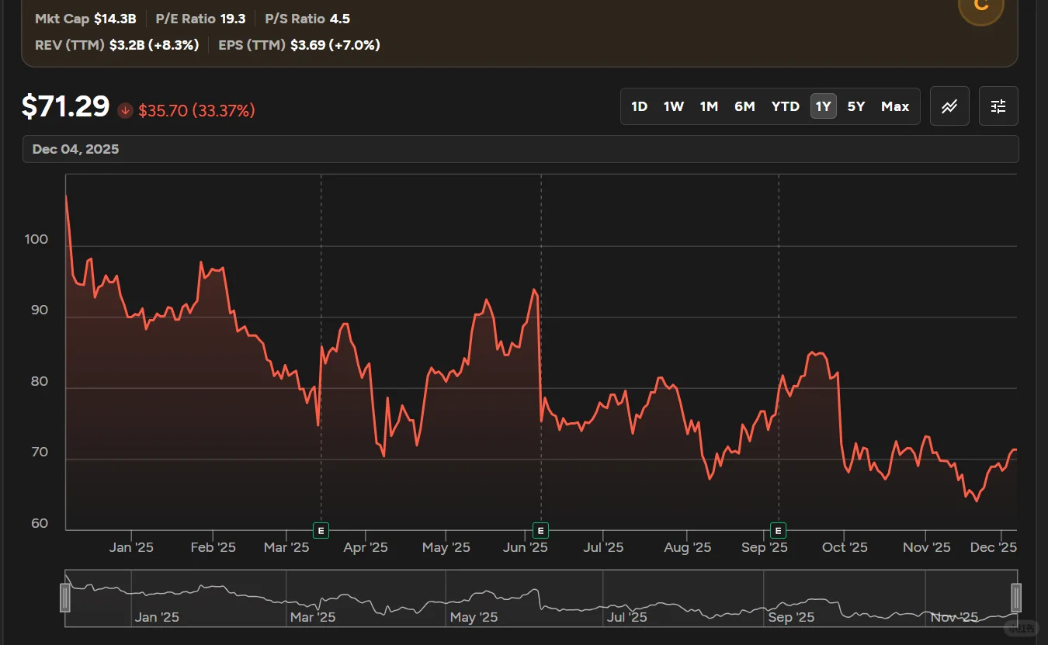
Task: Select the earnings marker below June
Action: (541, 530)
